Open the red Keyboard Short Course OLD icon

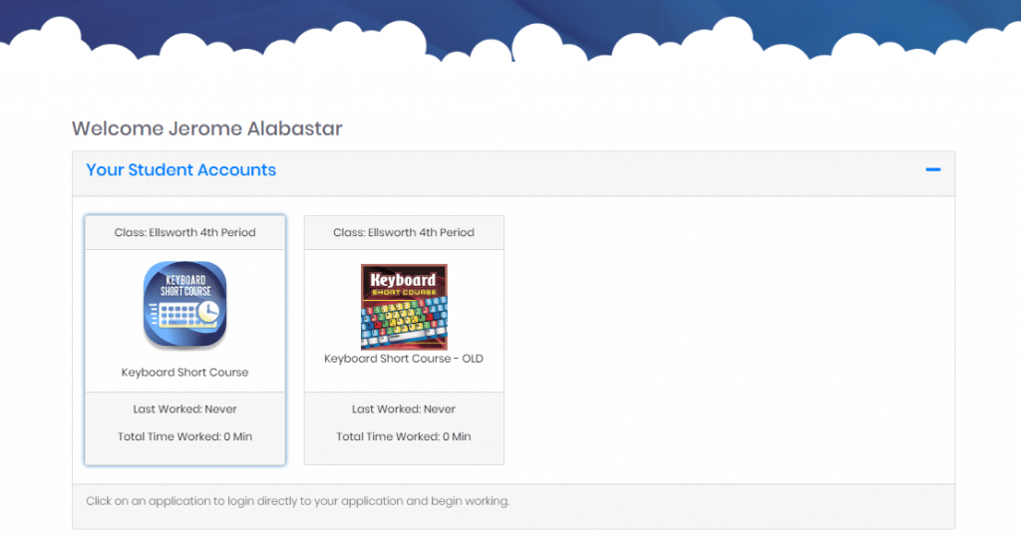click(x=404, y=307)
